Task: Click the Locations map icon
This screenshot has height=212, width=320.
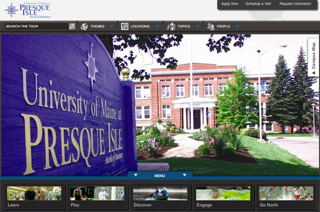Action: (125, 26)
